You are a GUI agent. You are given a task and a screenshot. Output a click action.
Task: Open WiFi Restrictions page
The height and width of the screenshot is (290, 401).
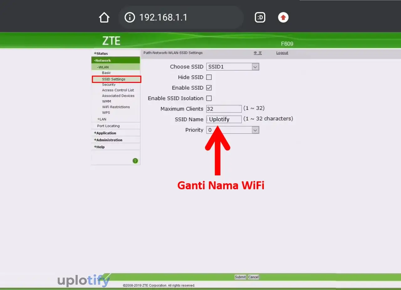pyautogui.click(x=116, y=107)
